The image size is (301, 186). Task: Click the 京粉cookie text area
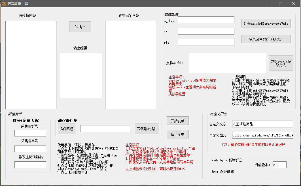coord(227,63)
